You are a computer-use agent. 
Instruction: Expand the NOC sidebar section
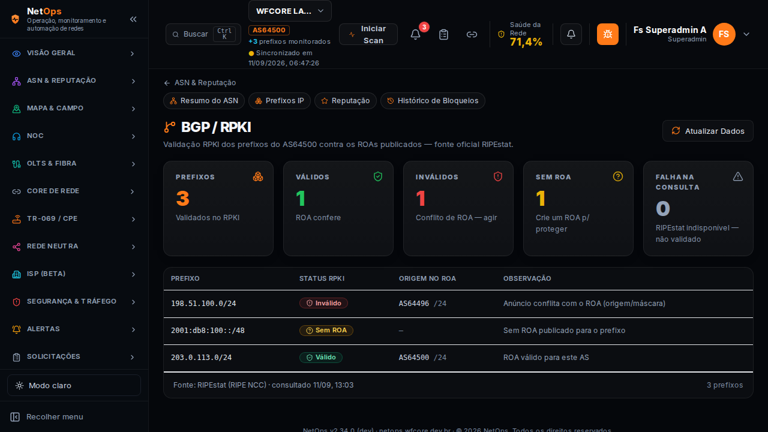pos(74,136)
